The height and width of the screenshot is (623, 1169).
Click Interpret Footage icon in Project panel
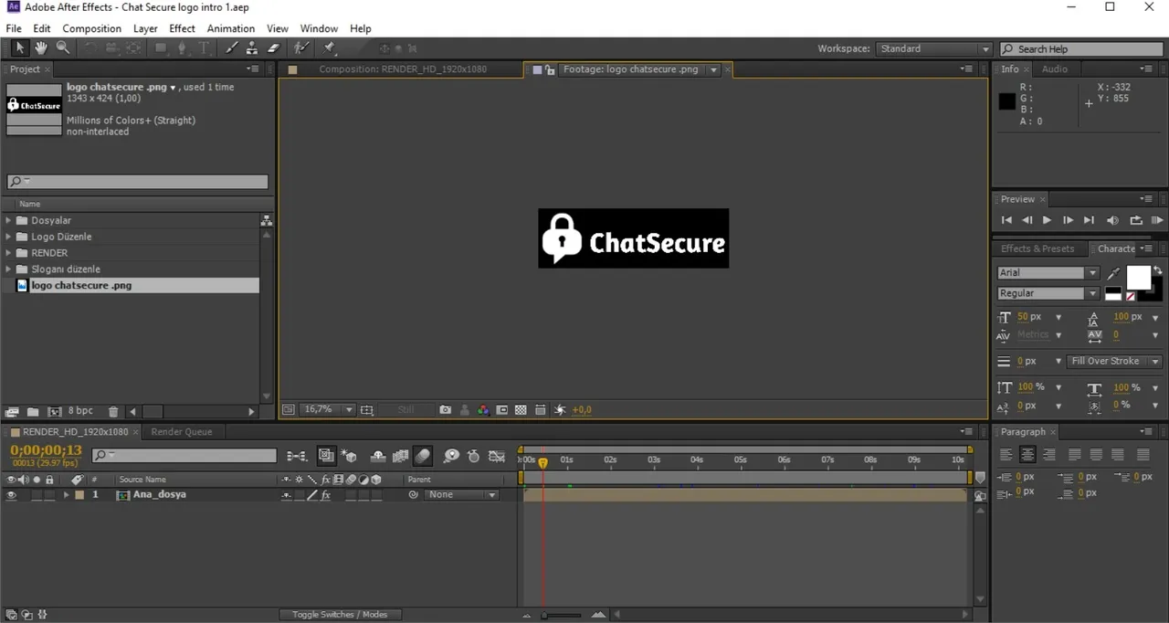[13, 412]
